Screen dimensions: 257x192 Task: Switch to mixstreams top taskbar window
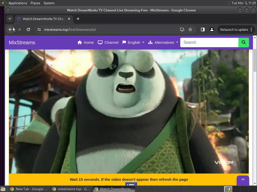pos(71,189)
